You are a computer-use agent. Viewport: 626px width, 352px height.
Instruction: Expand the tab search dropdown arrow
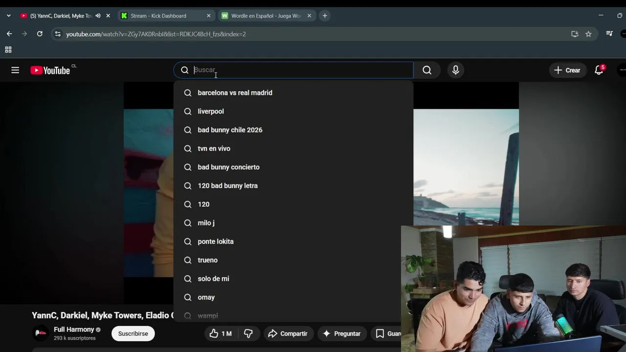pos(8,16)
